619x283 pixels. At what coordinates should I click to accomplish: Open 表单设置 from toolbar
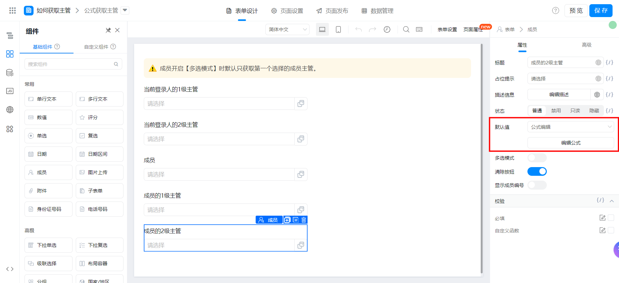pos(447,29)
